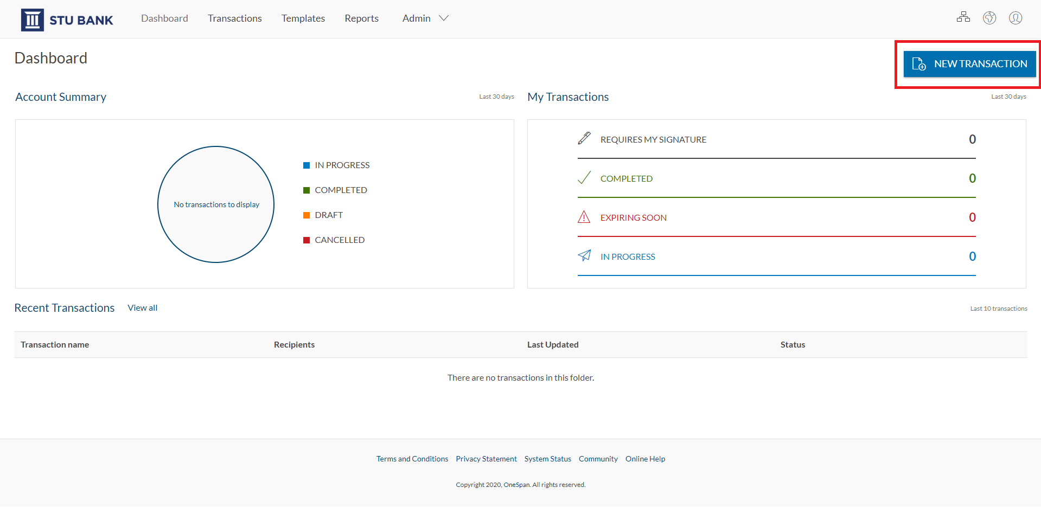Open the user profile icon

(1016, 18)
